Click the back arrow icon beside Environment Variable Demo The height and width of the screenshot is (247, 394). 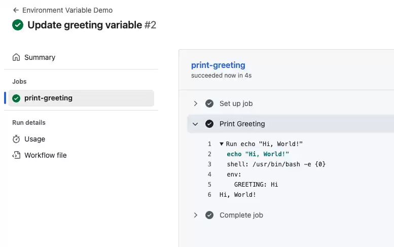[x=16, y=10]
